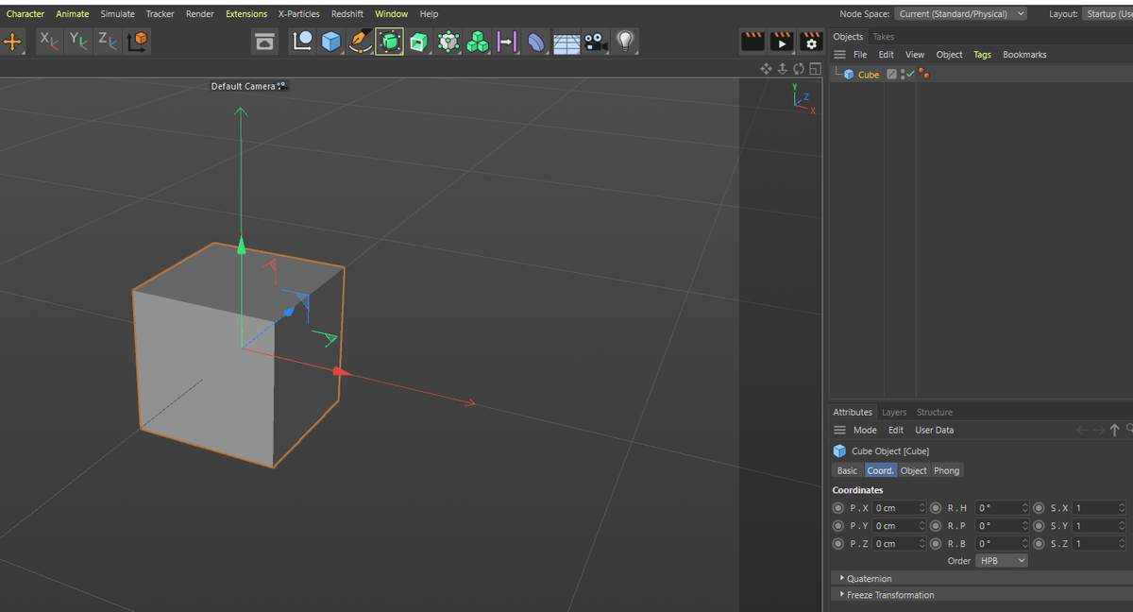This screenshot has height=612, width=1133.
Task: Select the Phong attribute tab
Action: click(x=947, y=470)
